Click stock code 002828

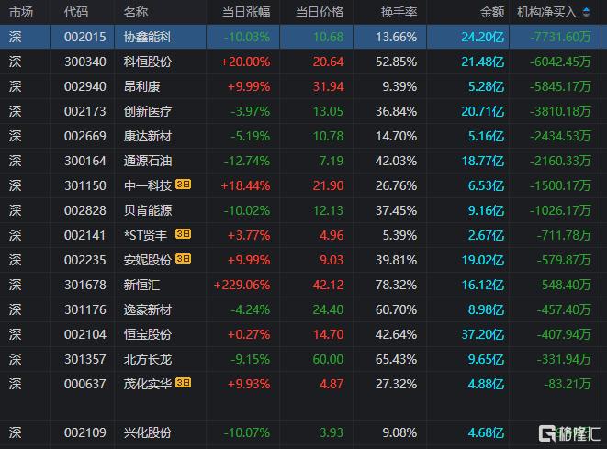pyautogui.click(x=85, y=210)
